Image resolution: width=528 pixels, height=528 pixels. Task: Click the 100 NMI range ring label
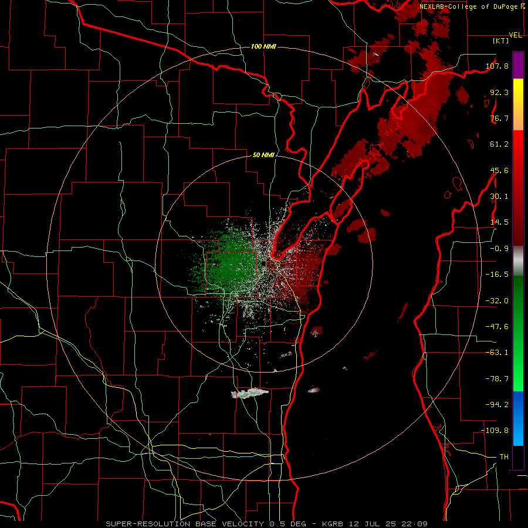(263, 46)
